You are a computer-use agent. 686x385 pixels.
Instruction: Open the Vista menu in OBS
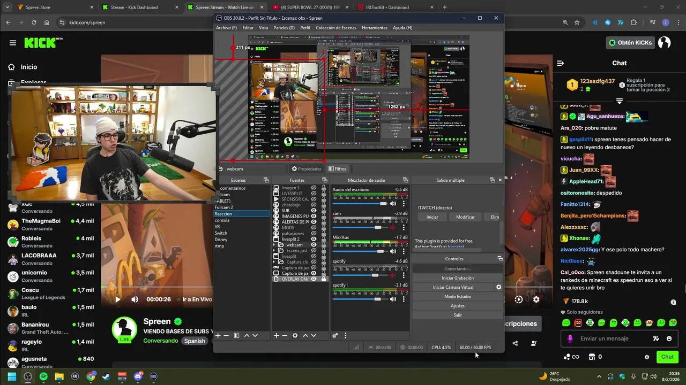[263, 28]
